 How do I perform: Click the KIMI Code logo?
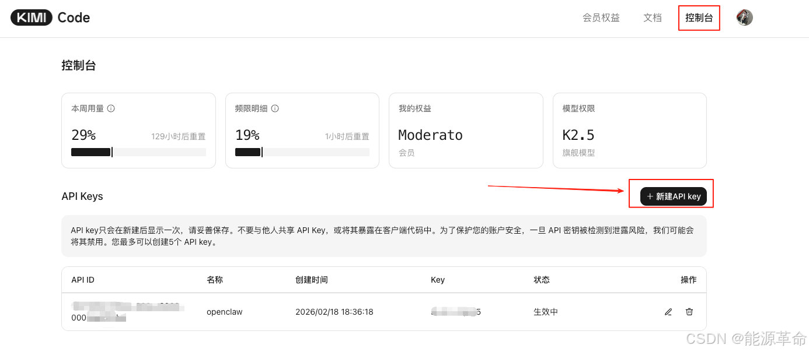point(50,17)
